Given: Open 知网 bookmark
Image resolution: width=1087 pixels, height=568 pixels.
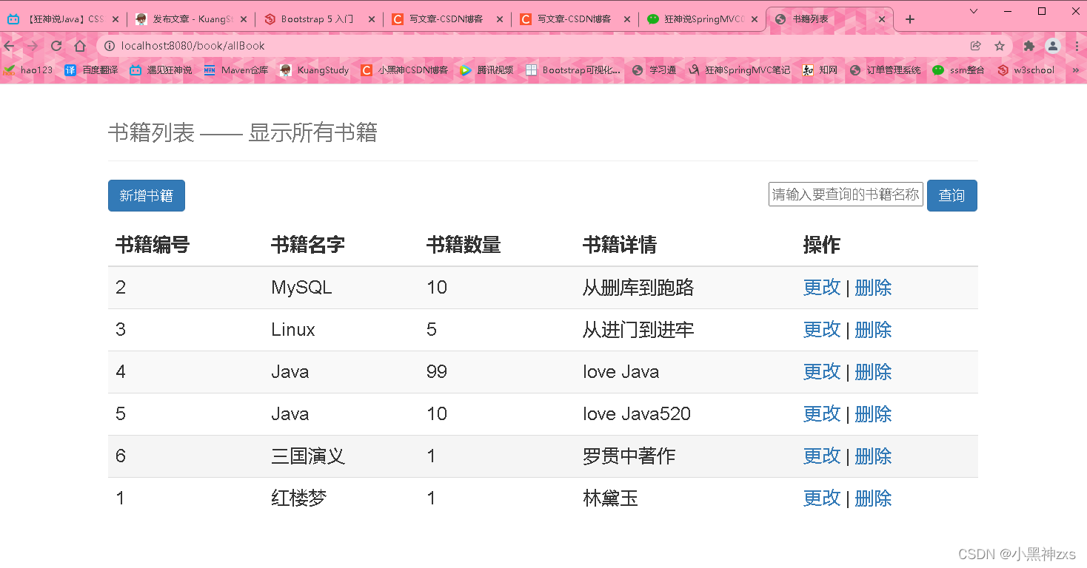Looking at the screenshot, I should click(820, 70).
